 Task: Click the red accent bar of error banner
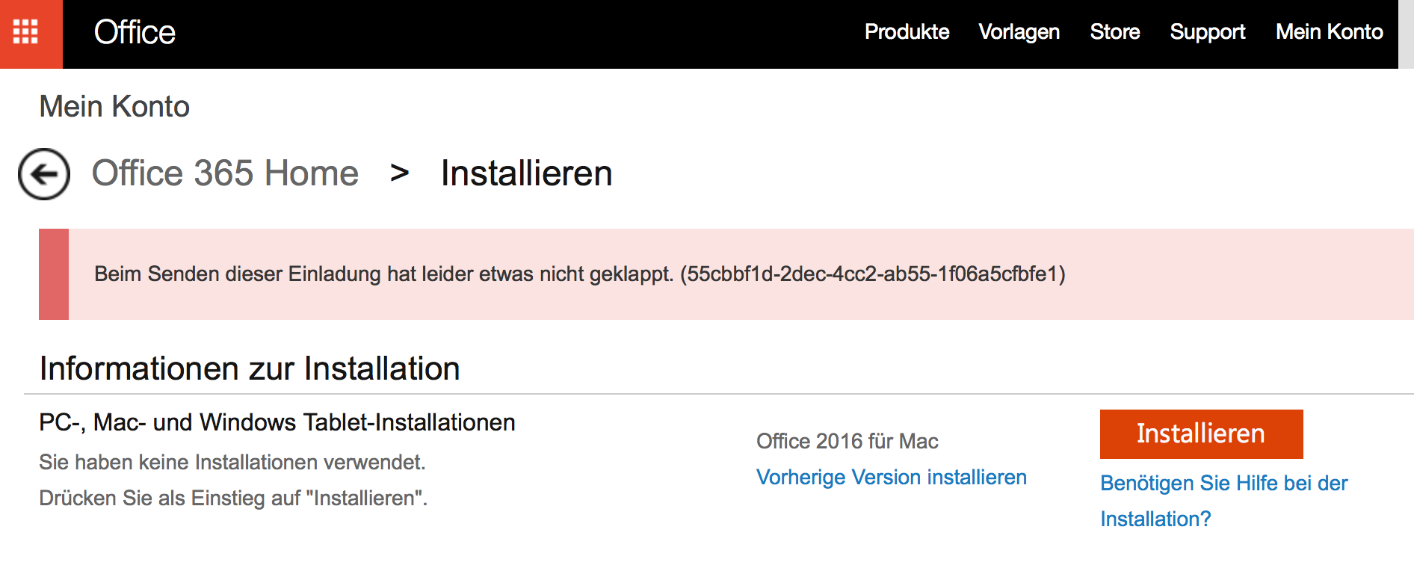(x=54, y=274)
